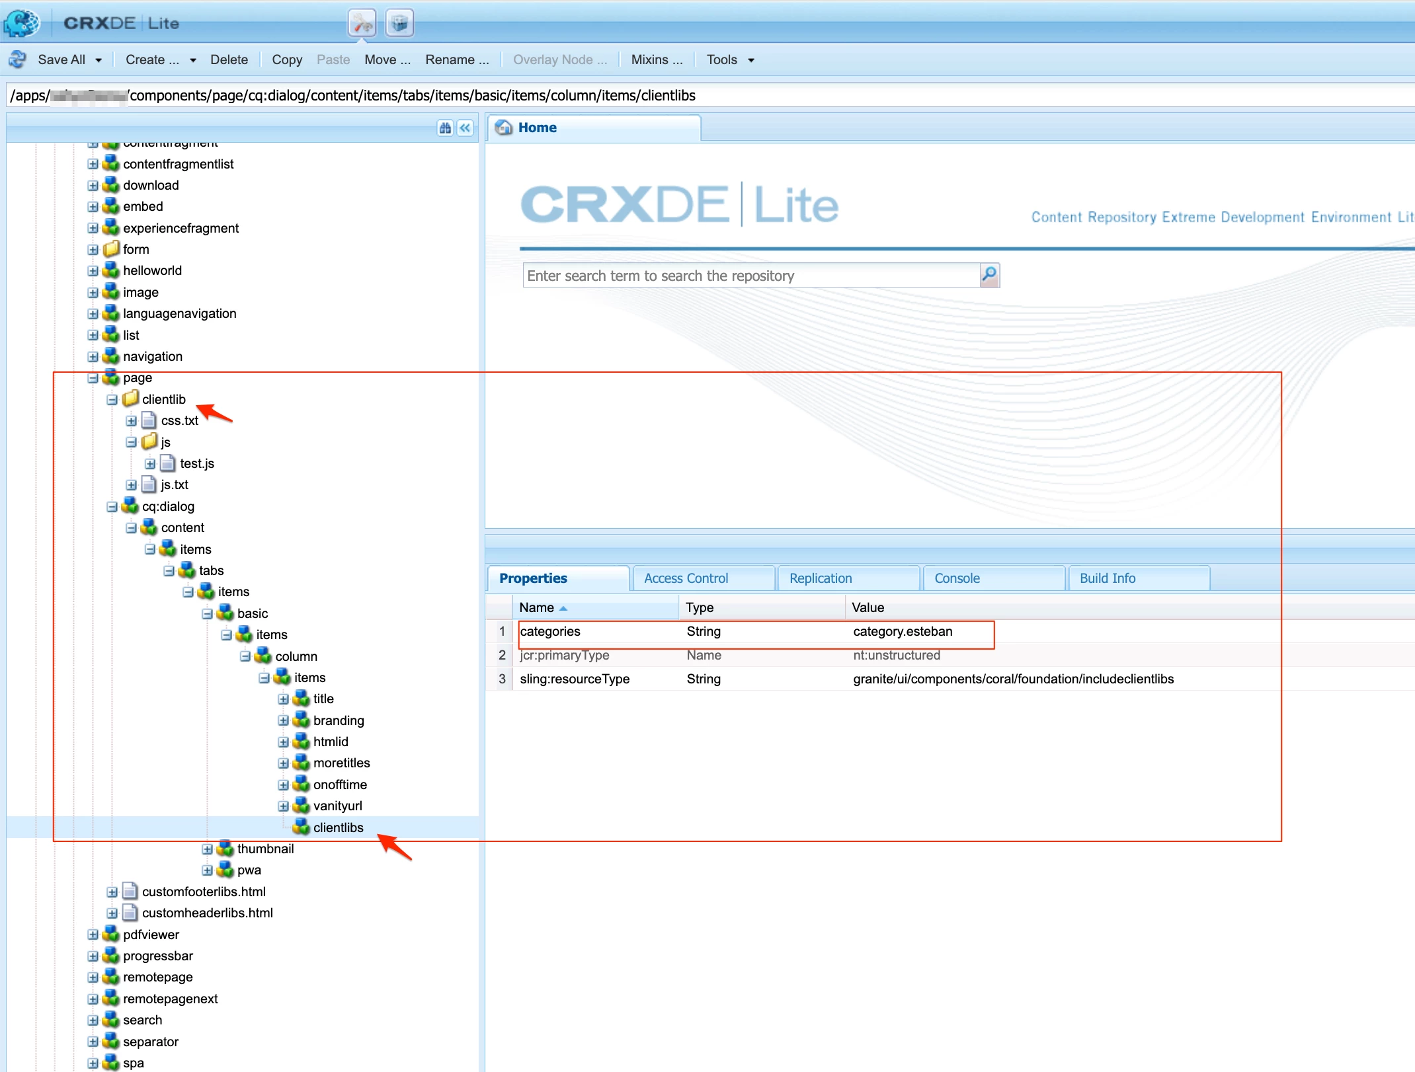
Task: Sort properties by the Name column header
Action: pos(536,607)
